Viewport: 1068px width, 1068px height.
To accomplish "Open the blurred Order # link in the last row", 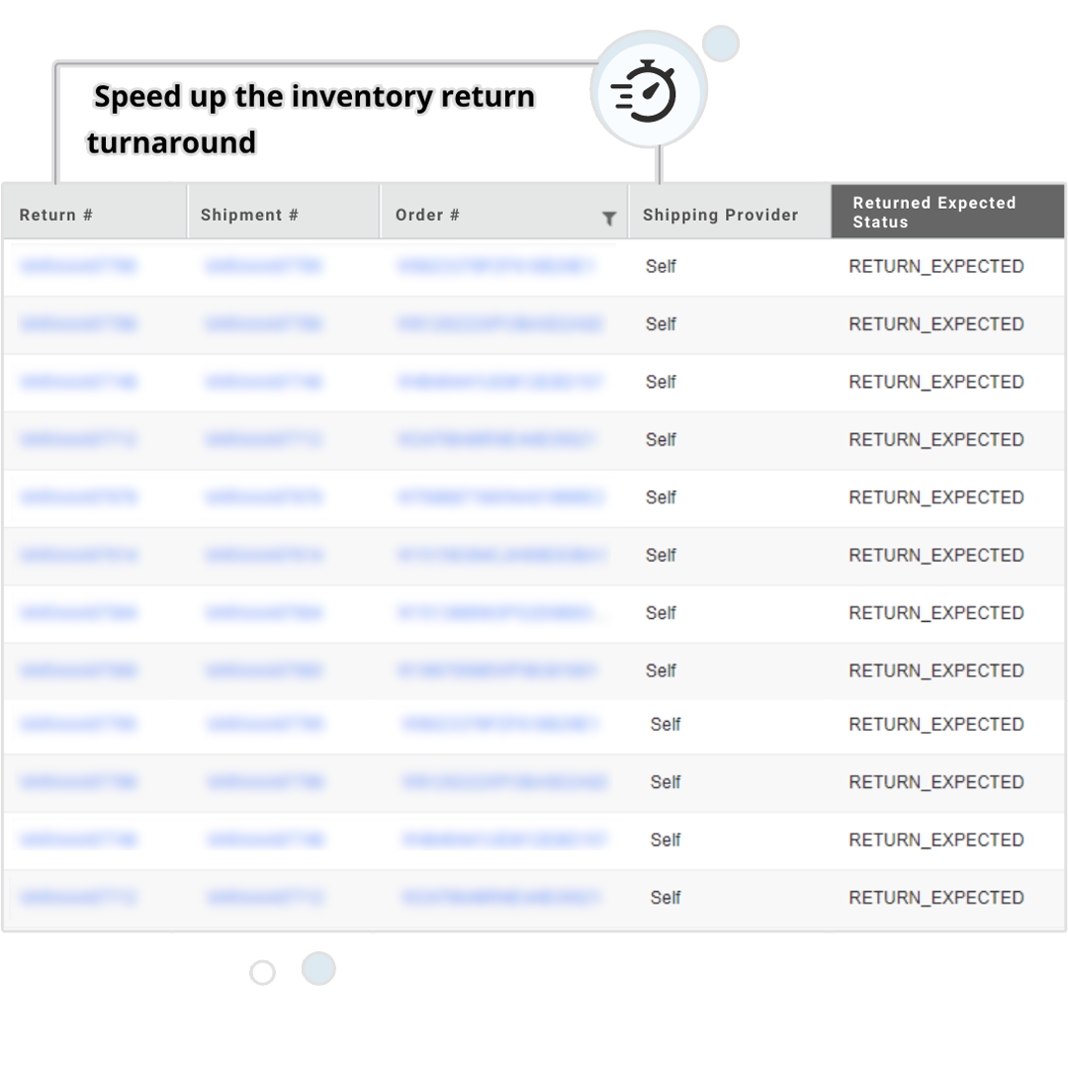I will [501, 898].
